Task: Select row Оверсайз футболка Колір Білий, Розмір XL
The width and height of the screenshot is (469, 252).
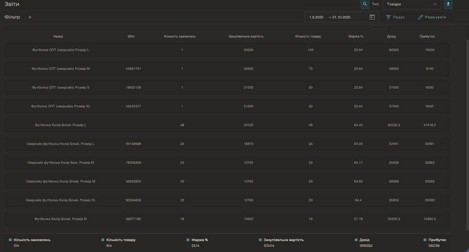Action: coord(227,200)
